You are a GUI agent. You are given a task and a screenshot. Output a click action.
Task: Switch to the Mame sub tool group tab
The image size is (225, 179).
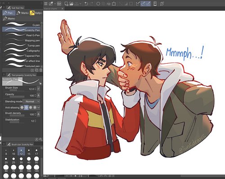pyautogui.click(x=9, y=18)
